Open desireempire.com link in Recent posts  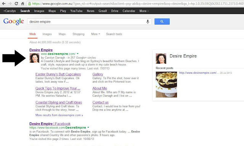pyautogui.click(x=199, y=73)
